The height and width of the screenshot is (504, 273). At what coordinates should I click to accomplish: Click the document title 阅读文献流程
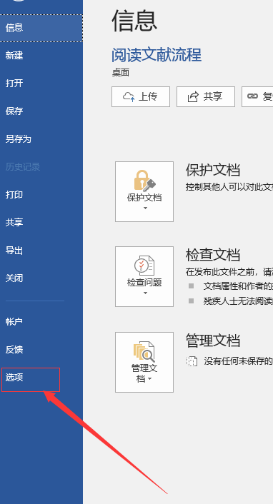tap(157, 55)
